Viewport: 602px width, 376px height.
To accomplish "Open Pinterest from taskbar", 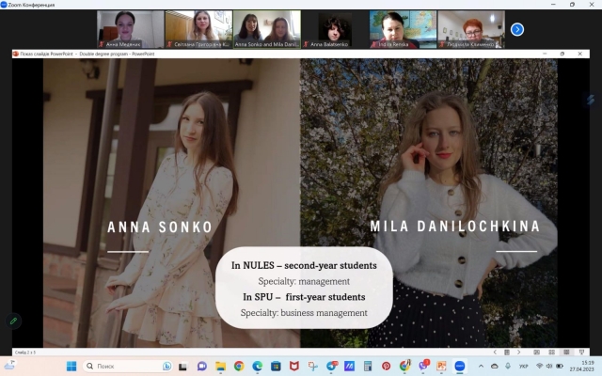I will [x=387, y=366].
